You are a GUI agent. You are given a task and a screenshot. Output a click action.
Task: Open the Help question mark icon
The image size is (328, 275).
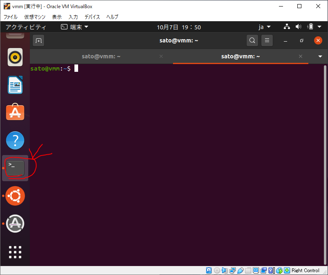tap(15, 140)
